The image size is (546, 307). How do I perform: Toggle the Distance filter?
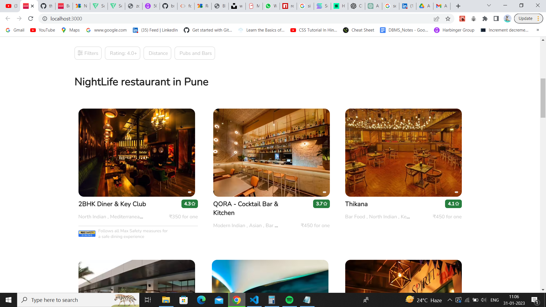(x=157, y=53)
